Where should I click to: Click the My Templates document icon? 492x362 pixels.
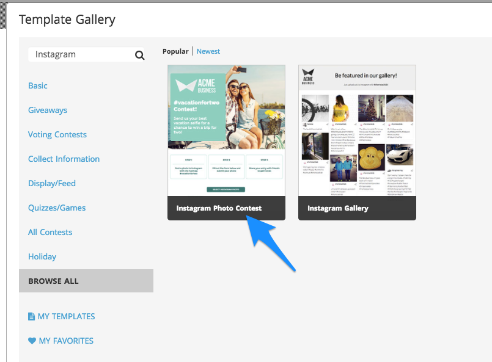click(x=32, y=316)
